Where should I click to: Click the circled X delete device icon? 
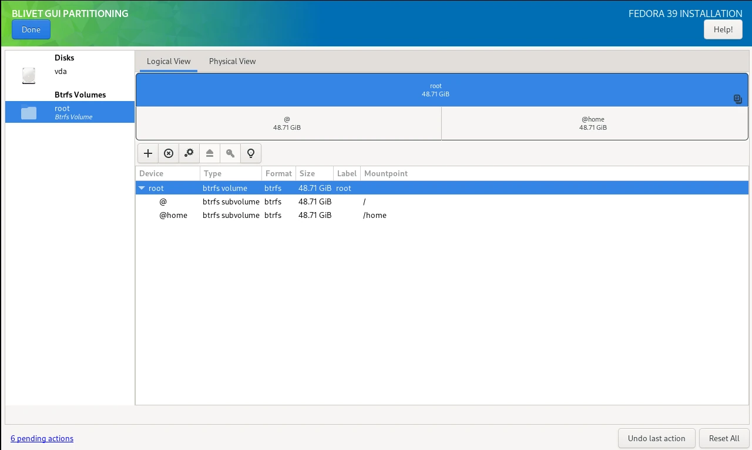[x=169, y=153]
